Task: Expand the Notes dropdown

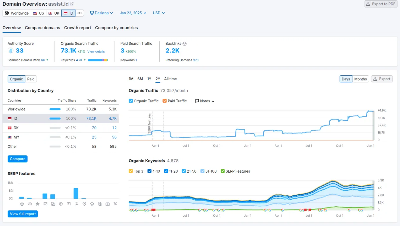Action: 205,101
